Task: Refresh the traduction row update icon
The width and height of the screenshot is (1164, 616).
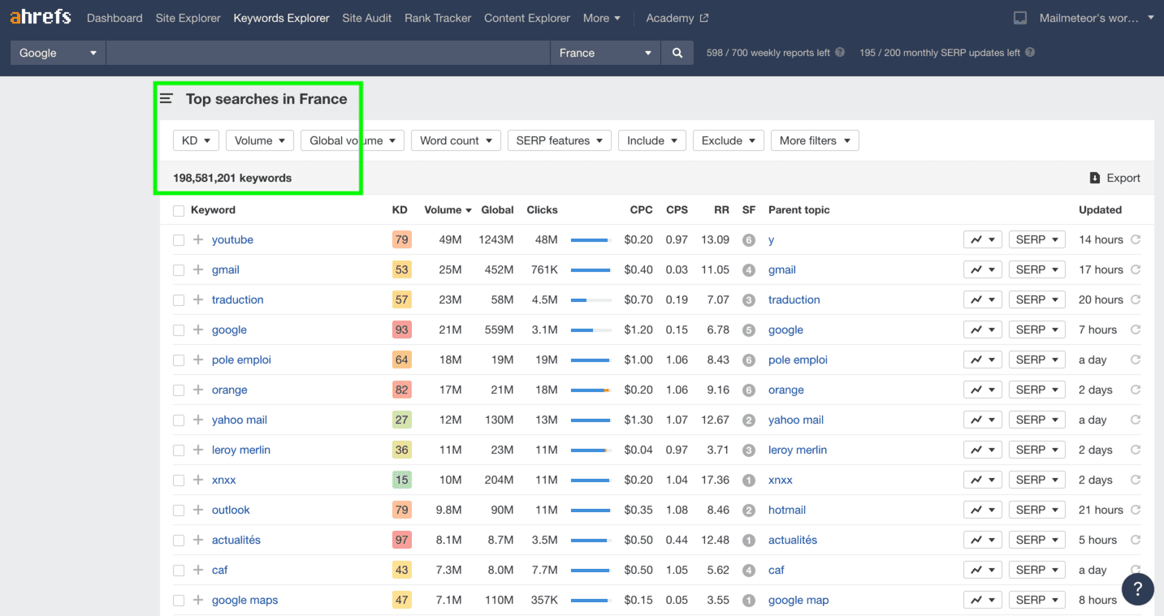Action: pyautogui.click(x=1136, y=299)
